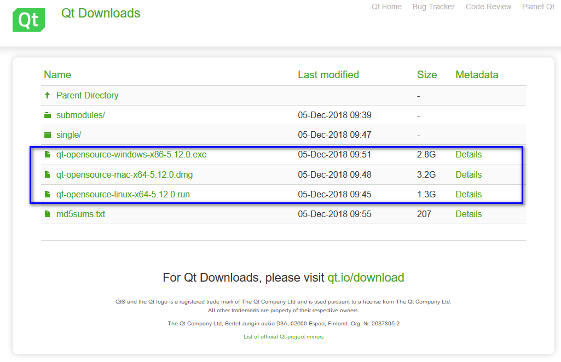The height and width of the screenshot is (362, 561).
Task: Click the Parent Directory up-arrow icon
Action: (x=47, y=95)
